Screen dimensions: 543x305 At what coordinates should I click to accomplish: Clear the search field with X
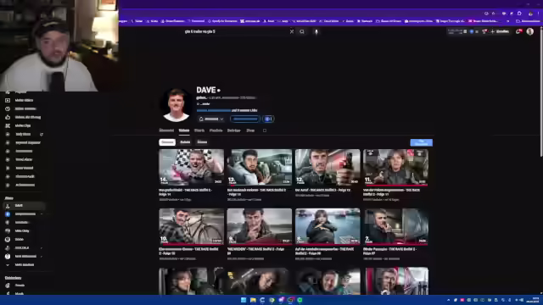point(292,31)
